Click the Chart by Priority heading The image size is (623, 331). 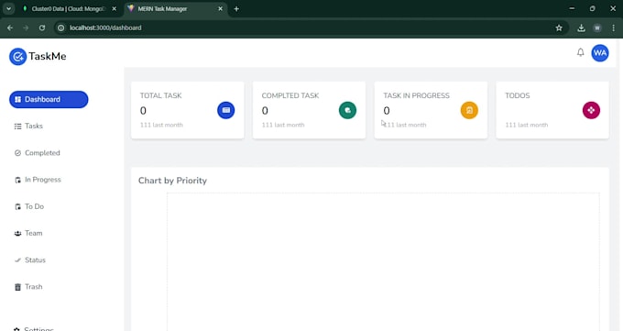pyautogui.click(x=172, y=181)
